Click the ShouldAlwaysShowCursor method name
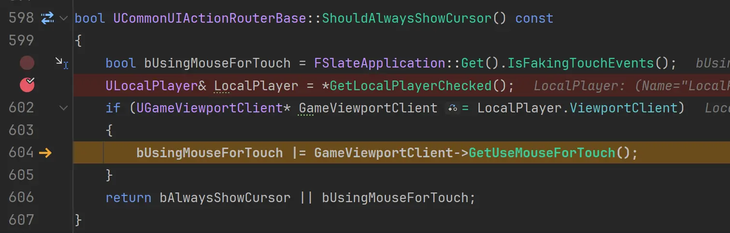Viewport: 730px width, 233px height. pos(407,18)
